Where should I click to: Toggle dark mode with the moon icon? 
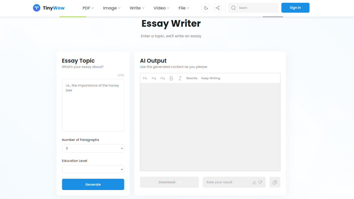point(206,8)
